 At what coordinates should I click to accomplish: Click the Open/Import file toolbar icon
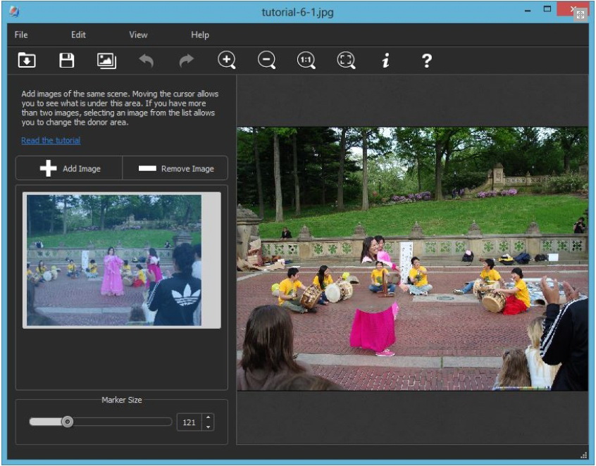27,61
